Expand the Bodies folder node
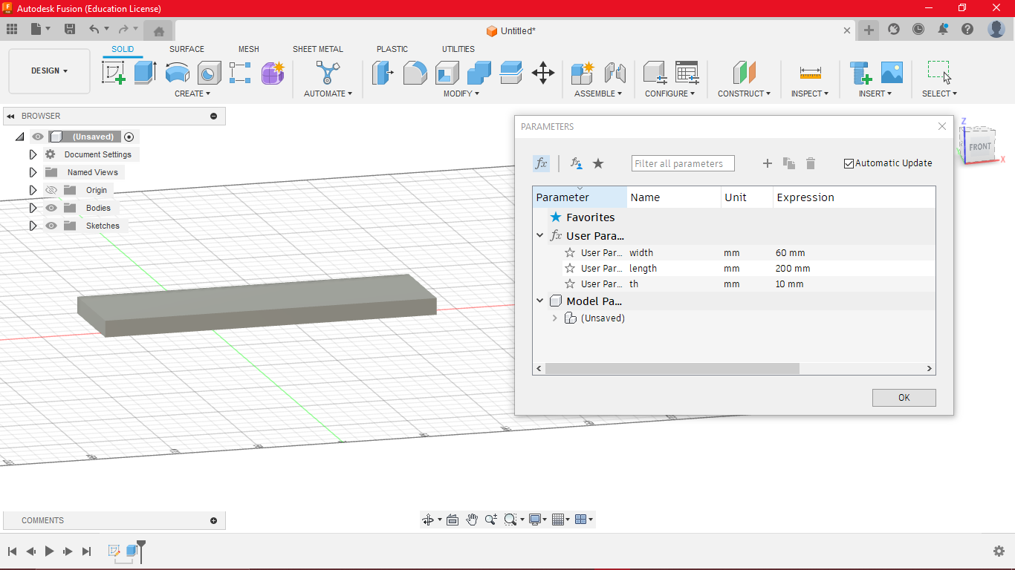 point(33,208)
